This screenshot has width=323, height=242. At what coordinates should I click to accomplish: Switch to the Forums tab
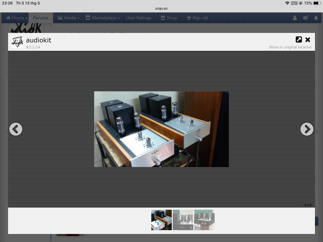point(41,18)
